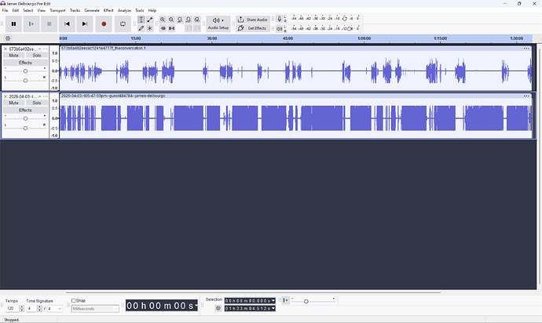
Task: Choose the Draw (pencil) tool
Action: point(141,28)
